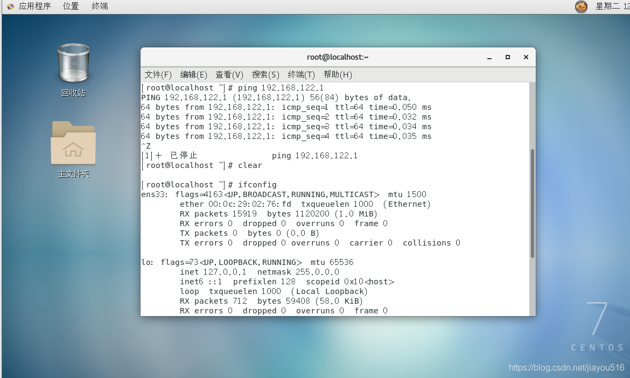The image size is (630, 378).
Task: Click the terminal vertical scrollbar thumb
Action: tap(533, 203)
